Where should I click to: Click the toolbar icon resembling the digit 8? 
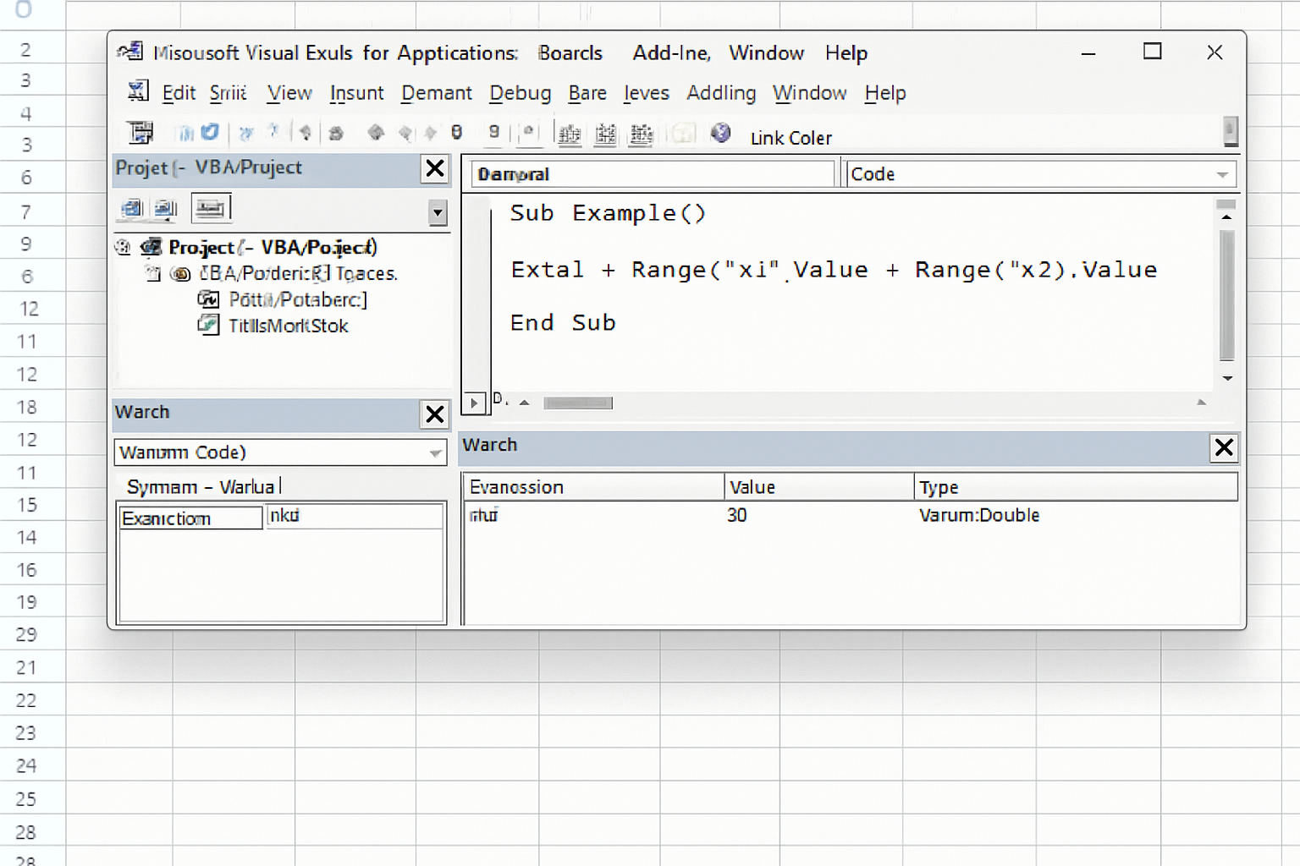tap(456, 132)
